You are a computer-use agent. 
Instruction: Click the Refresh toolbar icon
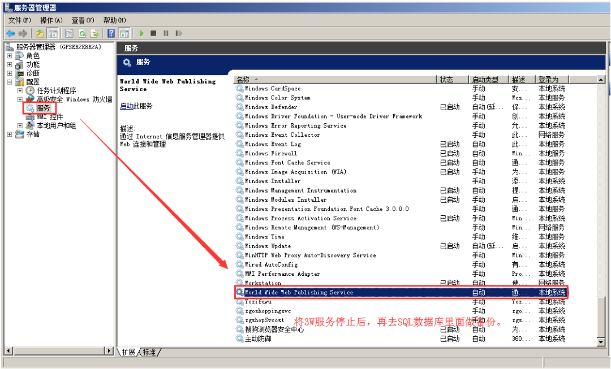click(x=82, y=33)
